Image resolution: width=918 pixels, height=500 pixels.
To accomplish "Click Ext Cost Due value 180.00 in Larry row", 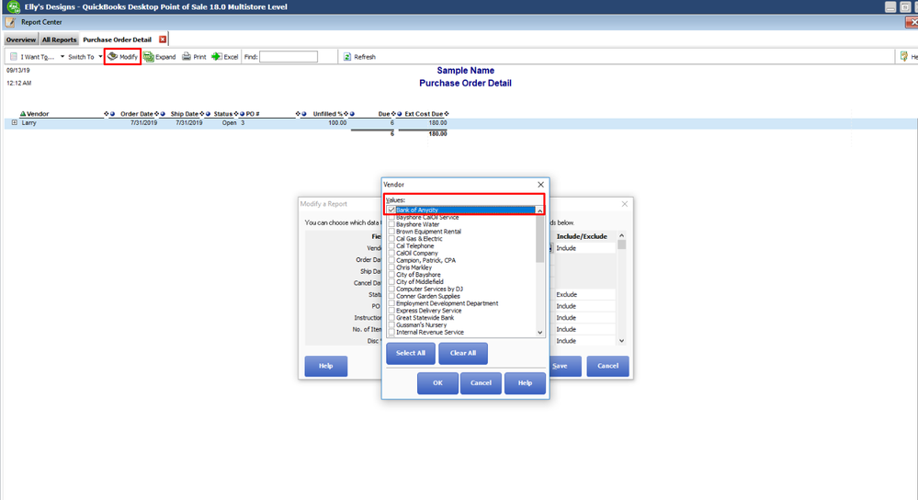I will tap(437, 123).
